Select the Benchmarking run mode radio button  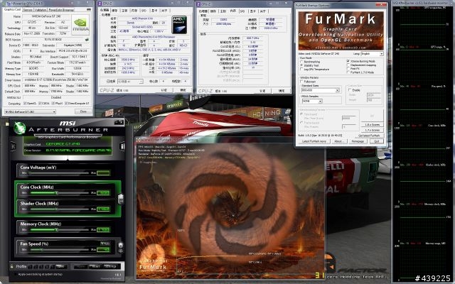[301, 62]
